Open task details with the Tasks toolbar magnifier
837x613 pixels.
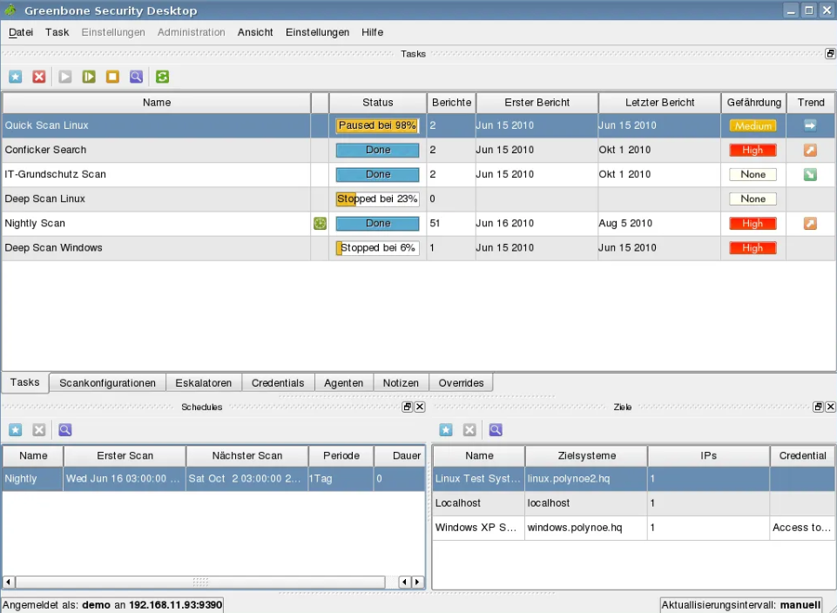[x=136, y=77]
